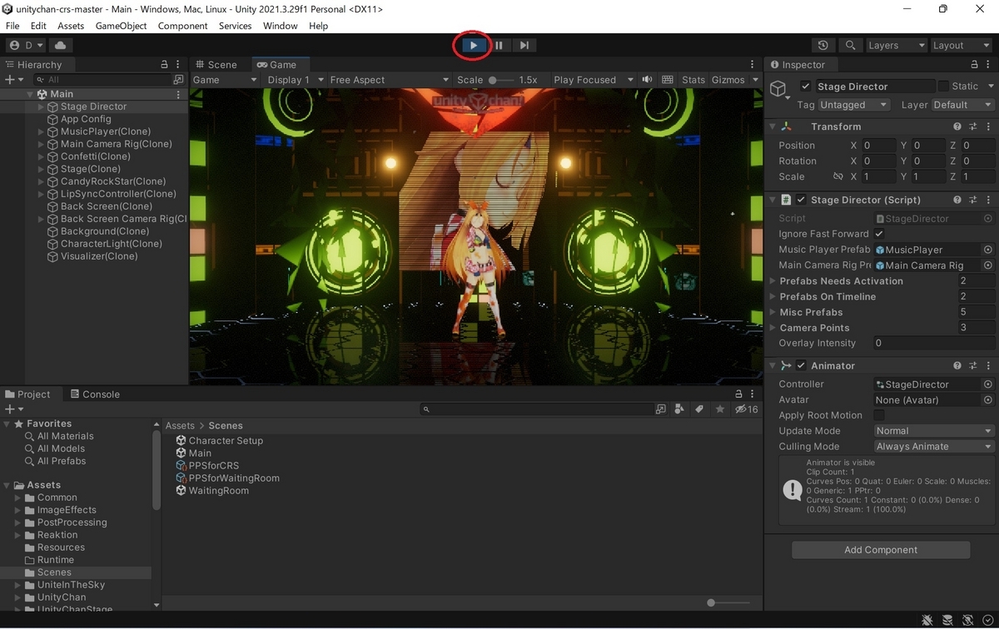Lock the Inspector panel with padlock icon
This screenshot has height=629, width=999.
click(972, 64)
